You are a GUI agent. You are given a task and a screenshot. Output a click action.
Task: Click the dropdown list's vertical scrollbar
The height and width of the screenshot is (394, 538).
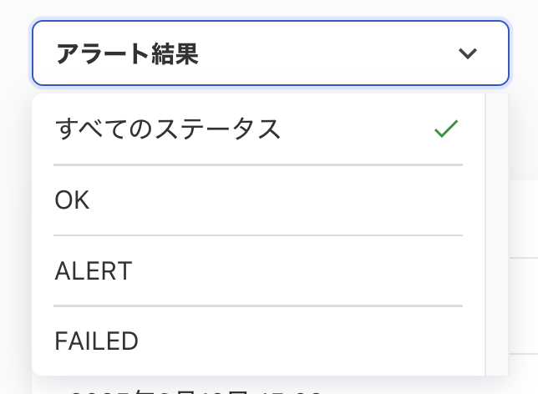(x=496, y=234)
